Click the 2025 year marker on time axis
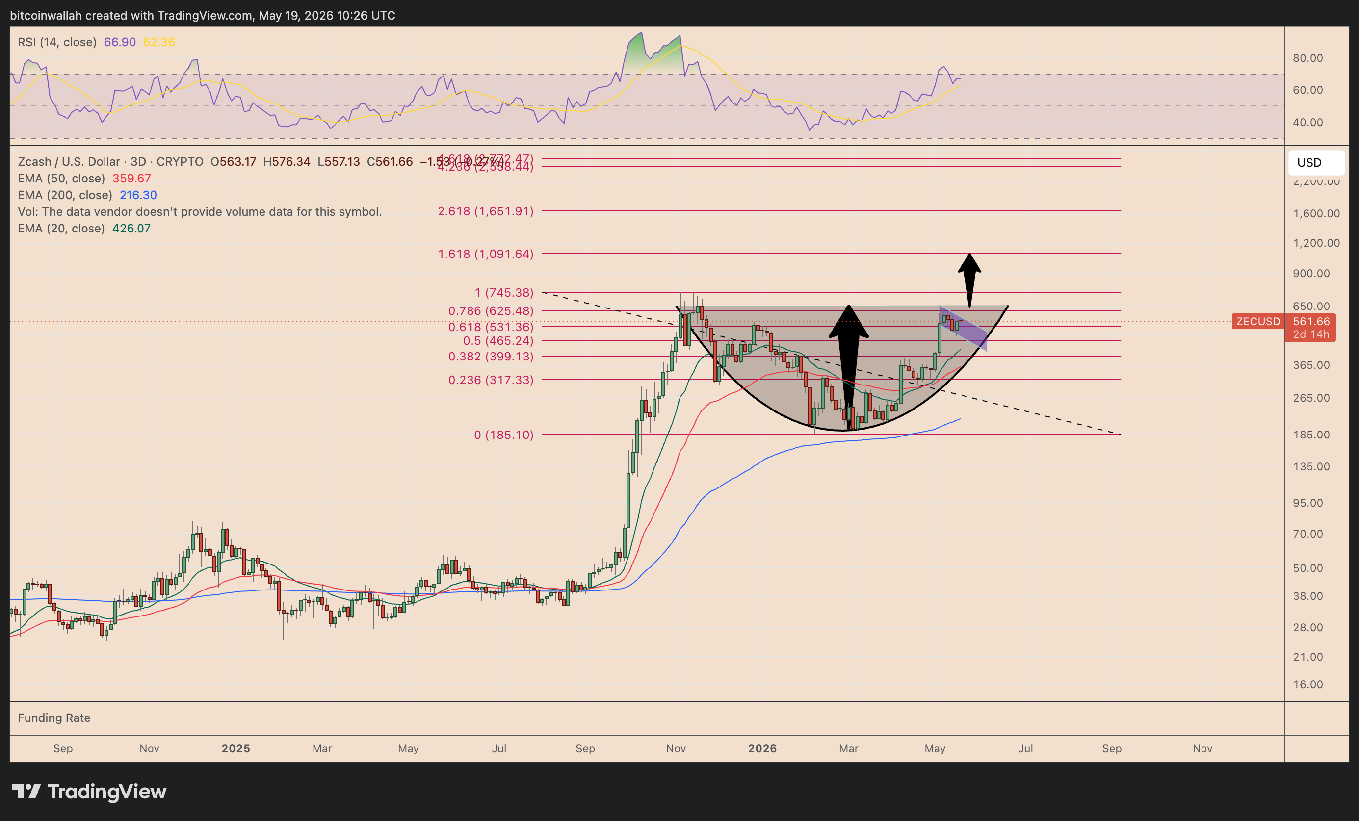 [x=235, y=748]
